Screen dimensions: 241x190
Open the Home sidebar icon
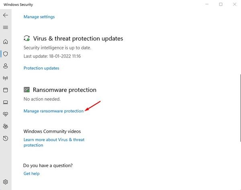(6, 42)
